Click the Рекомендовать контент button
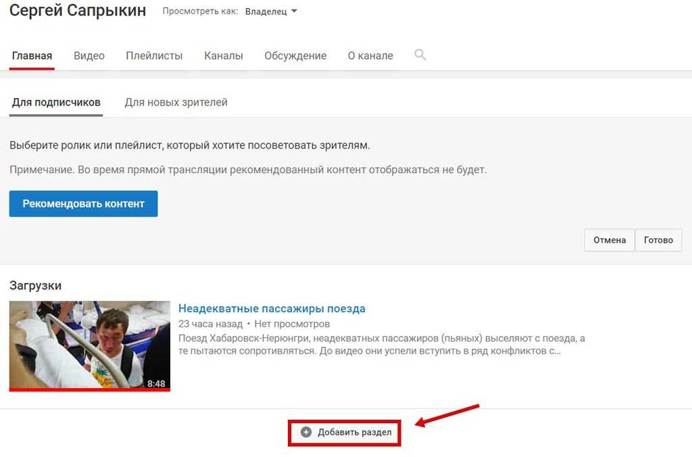Viewport: 692px width, 457px height. coord(83,203)
